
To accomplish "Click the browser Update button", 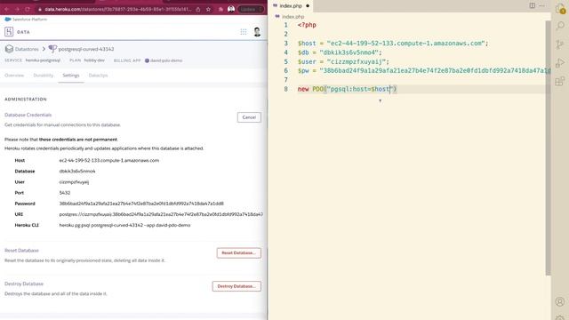I will 251,9.
